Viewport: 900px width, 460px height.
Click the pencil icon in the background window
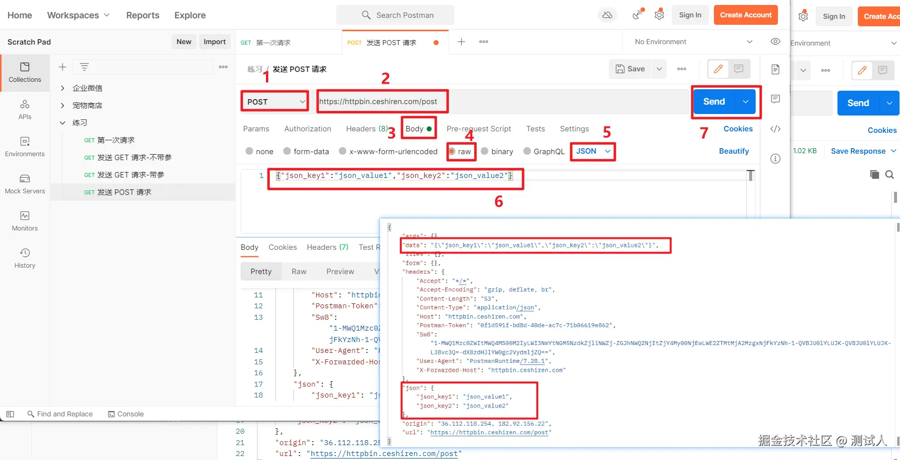[862, 70]
